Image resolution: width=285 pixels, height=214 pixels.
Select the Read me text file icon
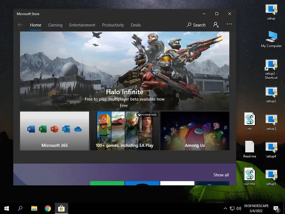point(250,149)
